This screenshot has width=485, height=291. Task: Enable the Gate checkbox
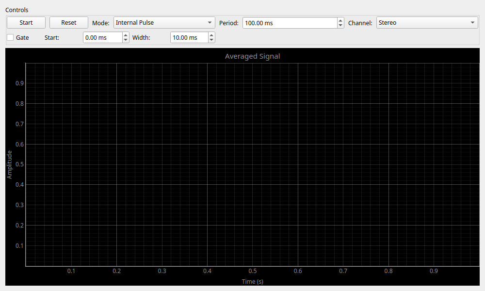(x=10, y=38)
